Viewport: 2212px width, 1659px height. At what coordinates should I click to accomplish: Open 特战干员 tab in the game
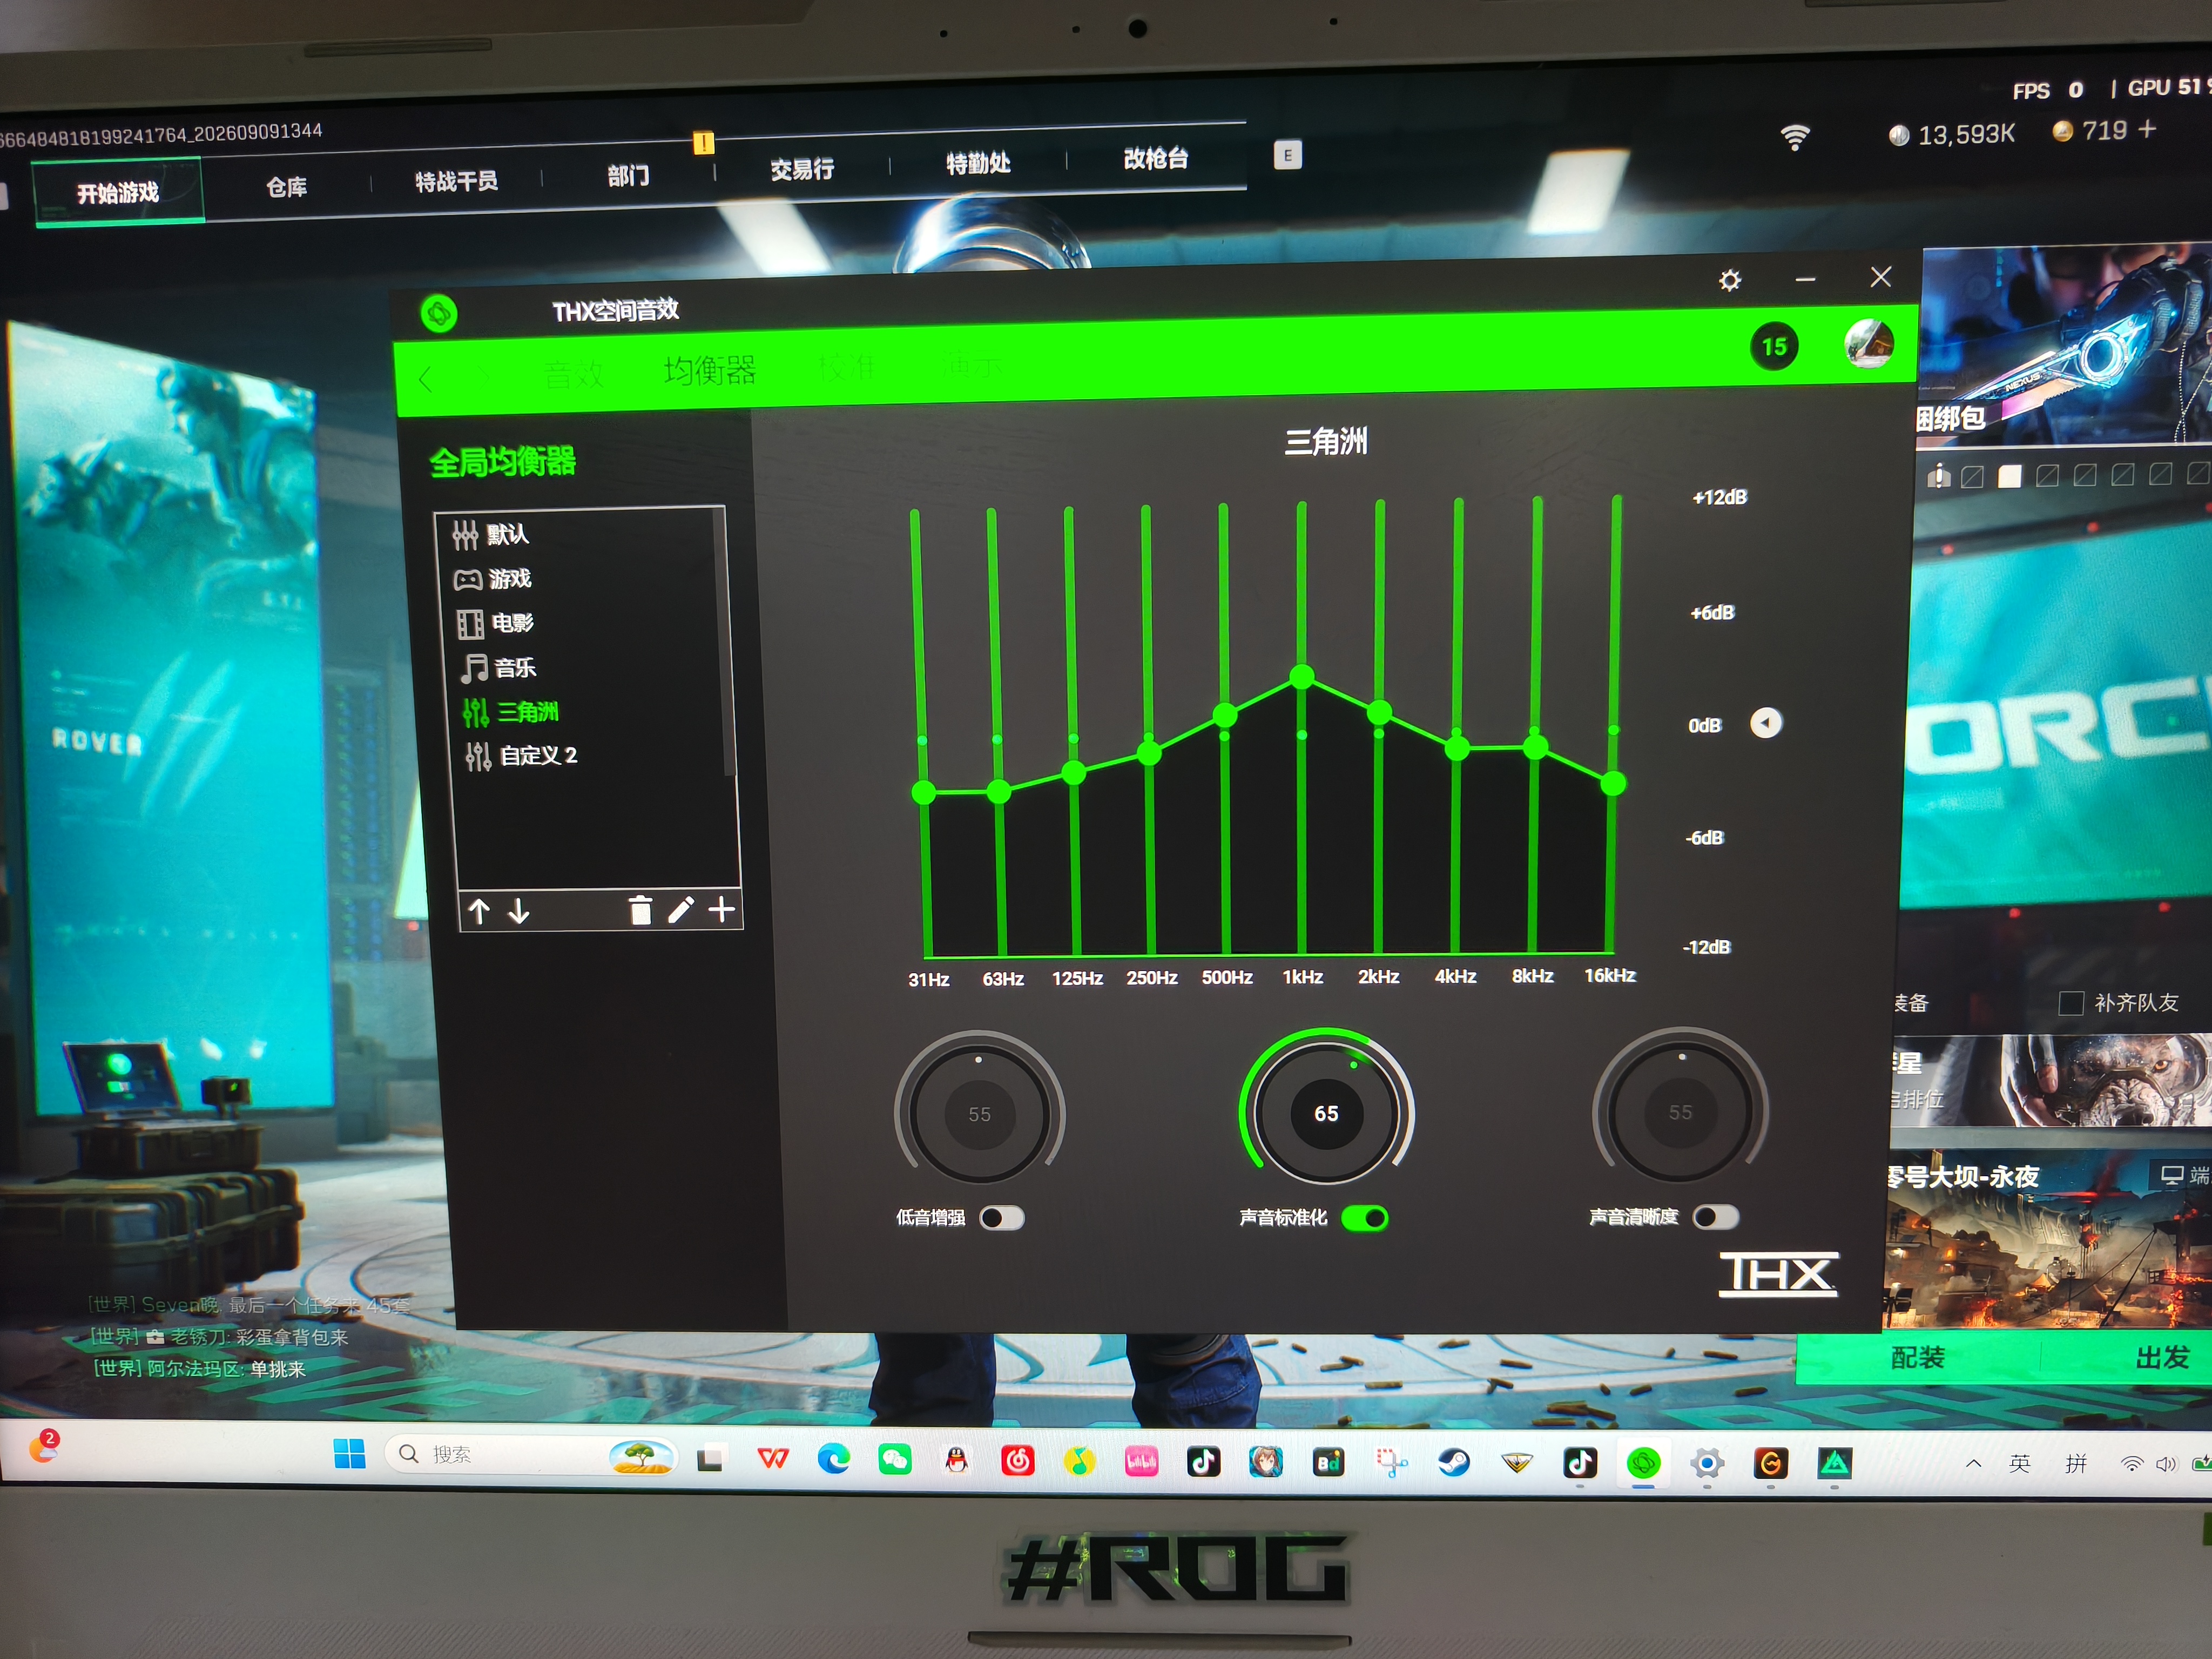pyautogui.click(x=457, y=181)
